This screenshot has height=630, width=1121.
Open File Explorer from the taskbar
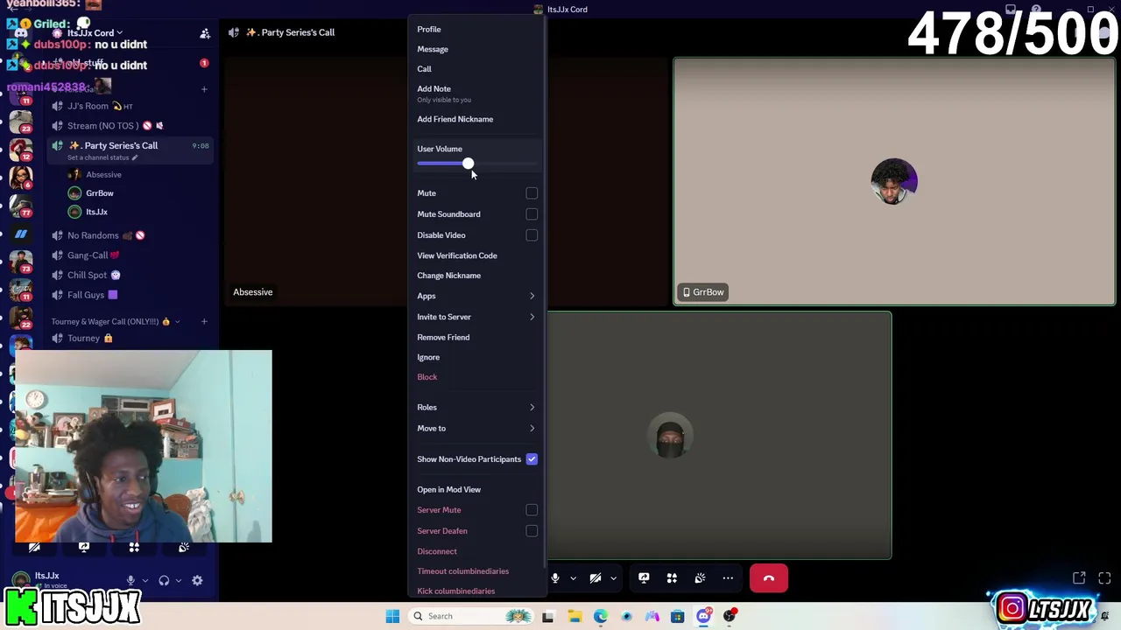click(x=575, y=616)
